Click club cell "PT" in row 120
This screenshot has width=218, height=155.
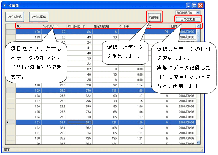pyautogui.click(x=157, y=32)
